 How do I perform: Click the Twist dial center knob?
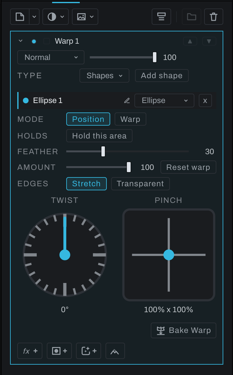65,255
